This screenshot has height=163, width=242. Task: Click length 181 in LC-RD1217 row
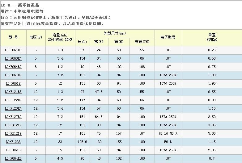pos(82,133)
